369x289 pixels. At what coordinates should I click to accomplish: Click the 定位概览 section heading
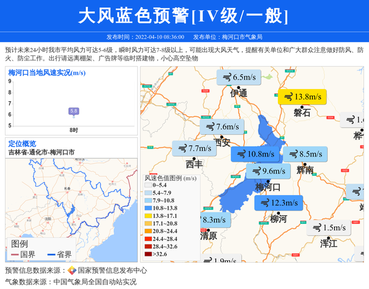click(22, 144)
